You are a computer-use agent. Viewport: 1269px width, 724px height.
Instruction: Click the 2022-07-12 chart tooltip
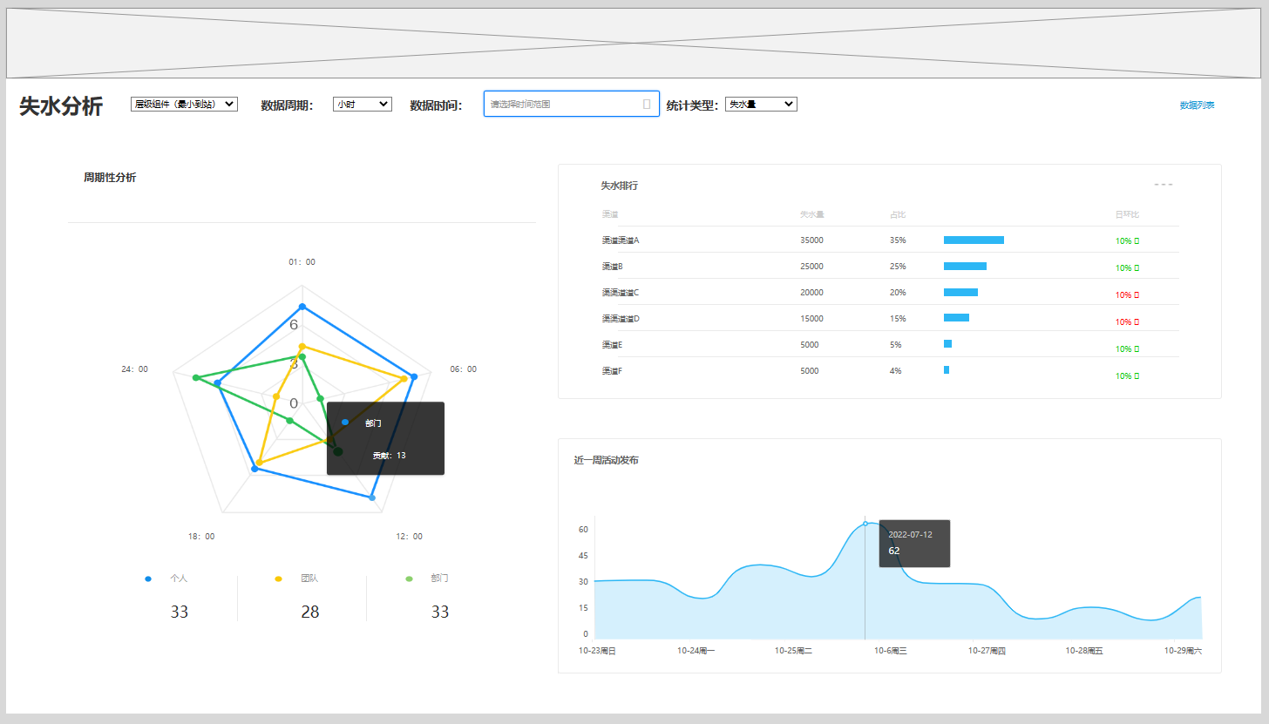914,544
